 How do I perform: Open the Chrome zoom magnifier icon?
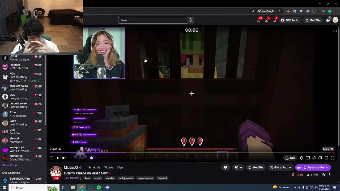(x=253, y=11)
